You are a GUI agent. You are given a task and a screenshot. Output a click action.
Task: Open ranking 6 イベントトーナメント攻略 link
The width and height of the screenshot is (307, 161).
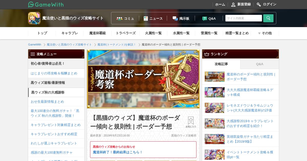(x=250, y=155)
